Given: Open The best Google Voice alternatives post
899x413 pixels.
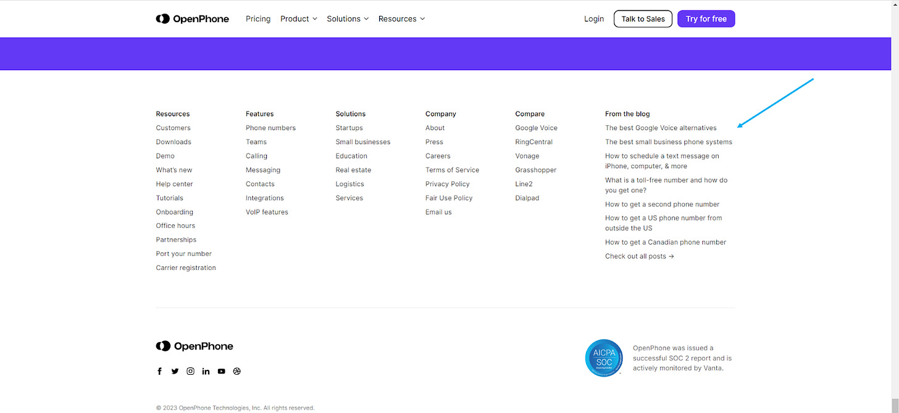Looking at the screenshot, I should click(661, 128).
